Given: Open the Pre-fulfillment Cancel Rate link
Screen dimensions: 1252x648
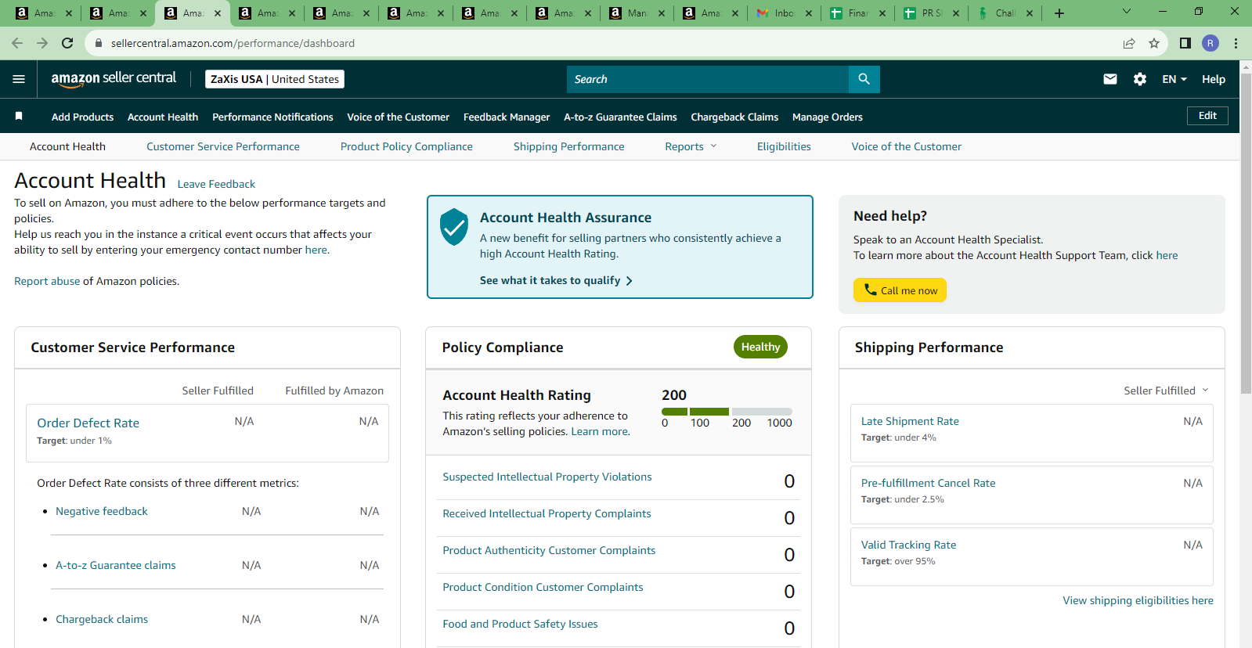Looking at the screenshot, I should pyautogui.click(x=929, y=483).
